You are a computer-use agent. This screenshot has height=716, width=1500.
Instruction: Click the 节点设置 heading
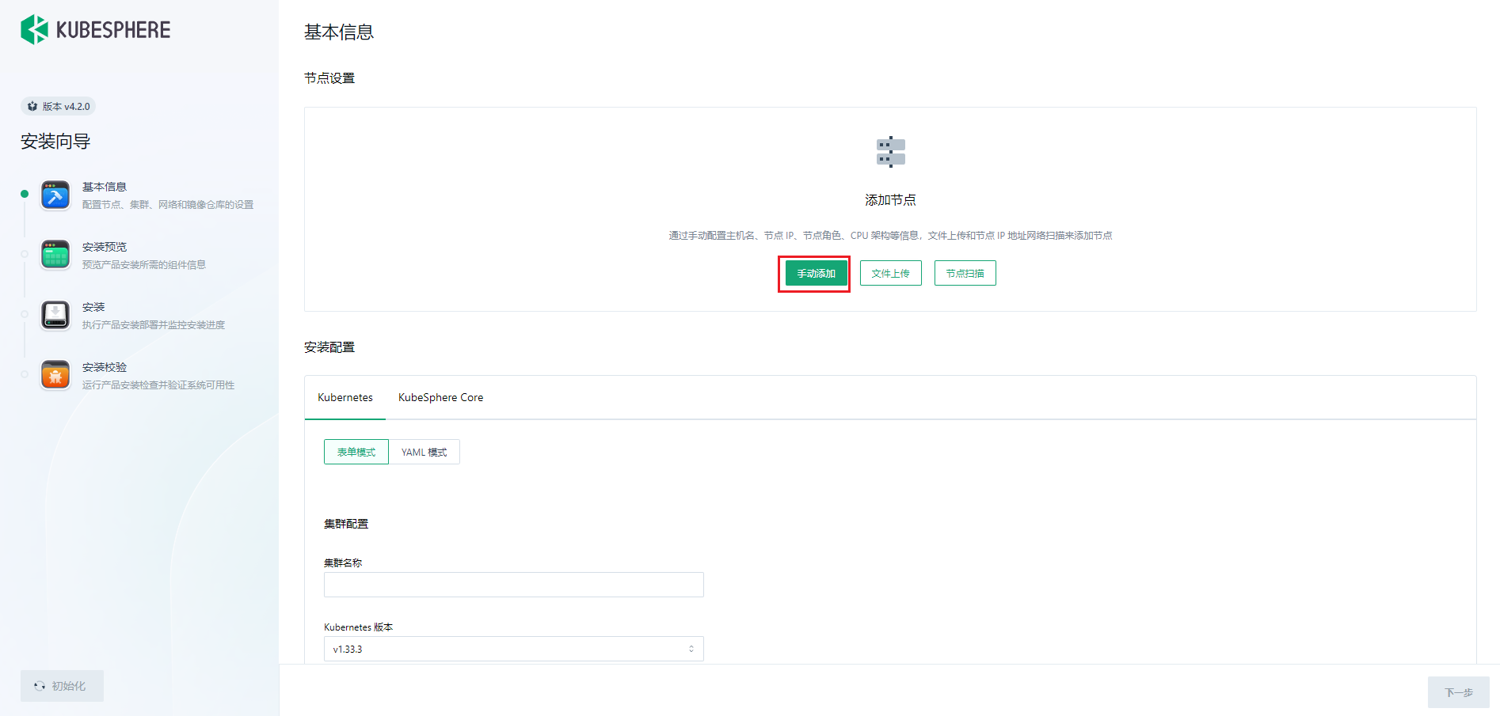(x=329, y=78)
